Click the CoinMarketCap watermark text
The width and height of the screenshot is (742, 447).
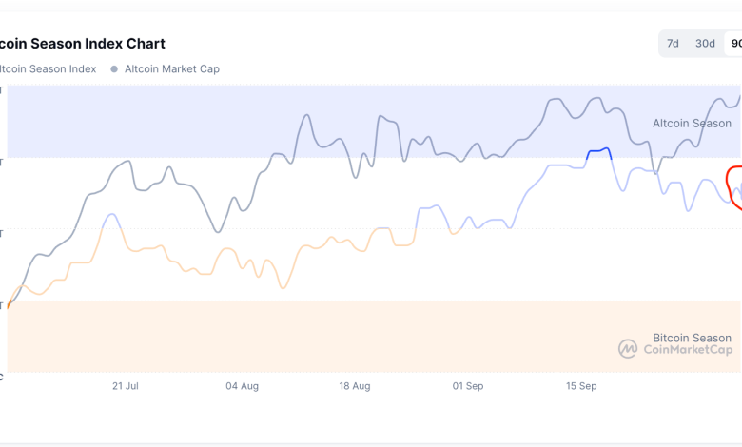click(688, 350)
